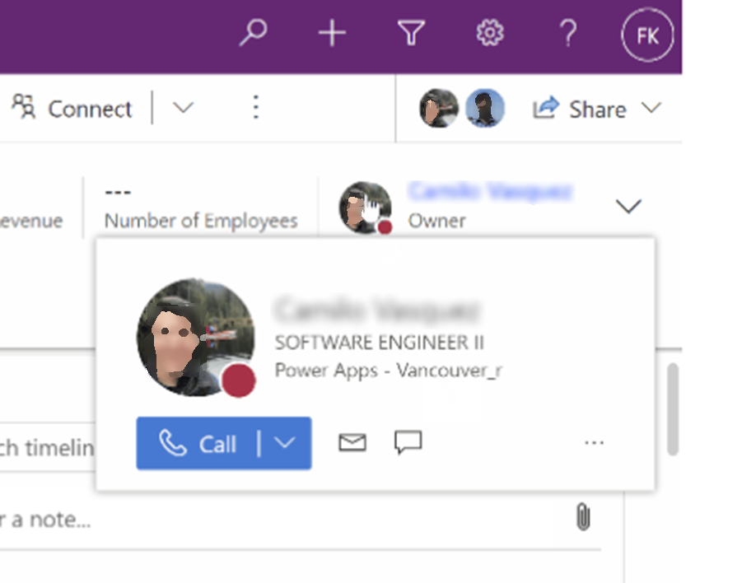Screen dimensions: 756x583
Task: Send email via envelope icon in profile card
Action: (x=352, y=442)
